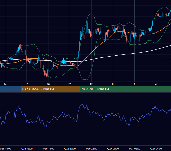Click the 4 hour label on the axis
Image resolution: width=171 pixels, height=151 pixels.
(156, 84)
